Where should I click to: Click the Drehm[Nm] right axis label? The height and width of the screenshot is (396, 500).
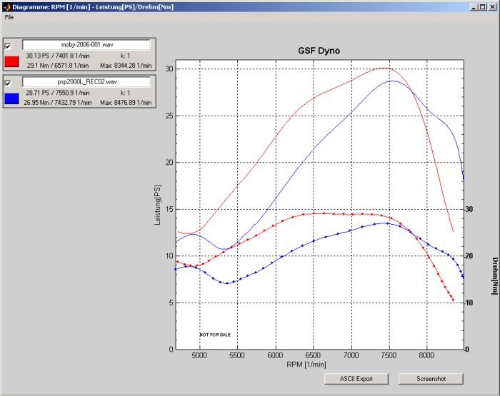[x=494, y=276]
